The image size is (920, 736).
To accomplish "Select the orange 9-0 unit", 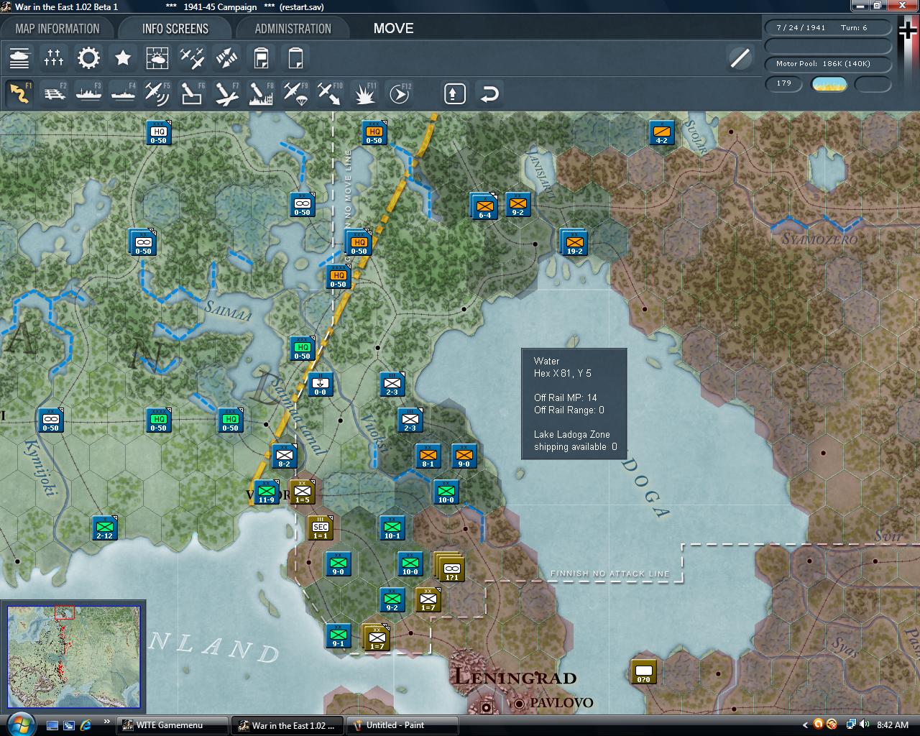I will click(464, 456).
